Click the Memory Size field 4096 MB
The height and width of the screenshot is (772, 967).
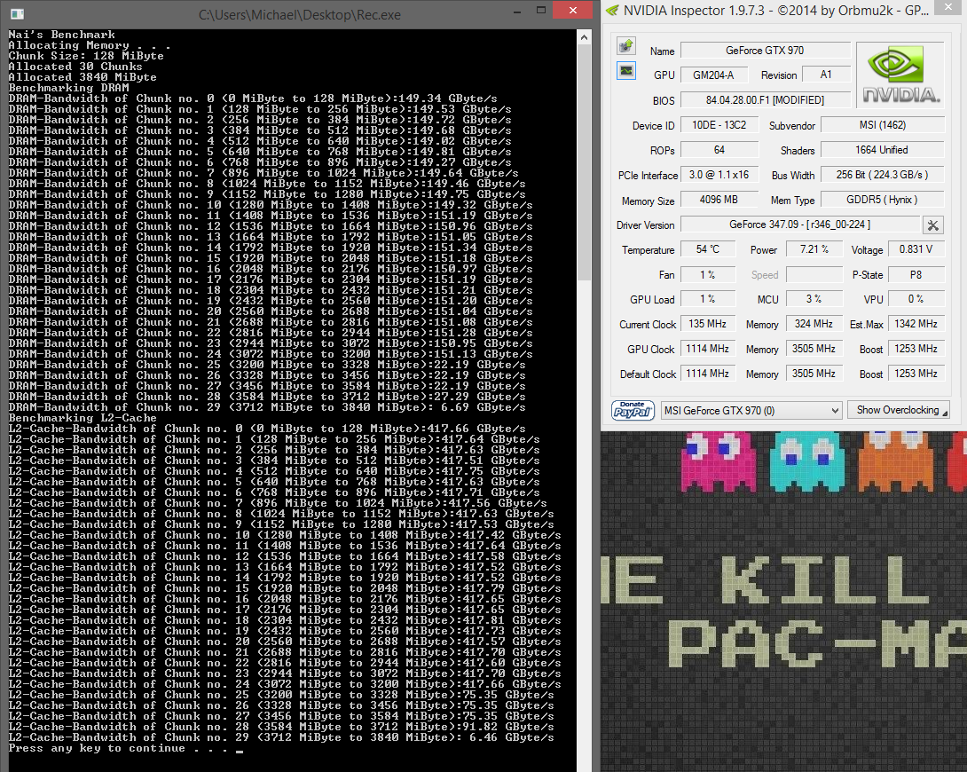point(719,200)
